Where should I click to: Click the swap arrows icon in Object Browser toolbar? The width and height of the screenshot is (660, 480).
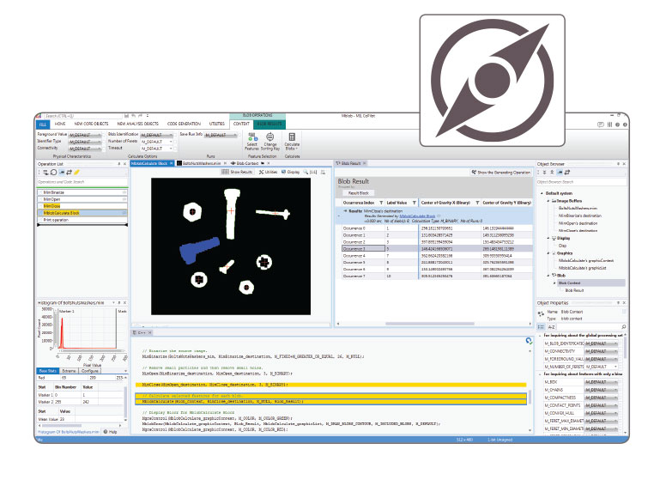click(x=567, y=173)
